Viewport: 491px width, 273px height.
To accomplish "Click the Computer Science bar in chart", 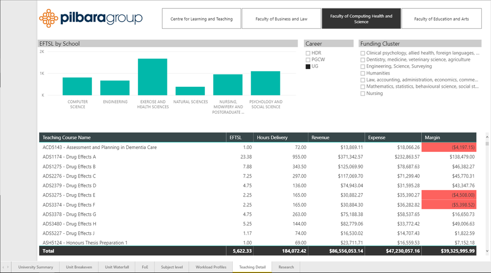I will tap(78, 86).
